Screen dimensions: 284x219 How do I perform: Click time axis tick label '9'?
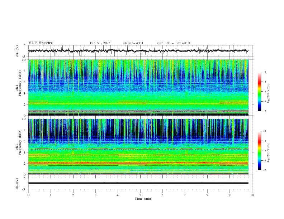pyautogui.click(x=229, y=195)
